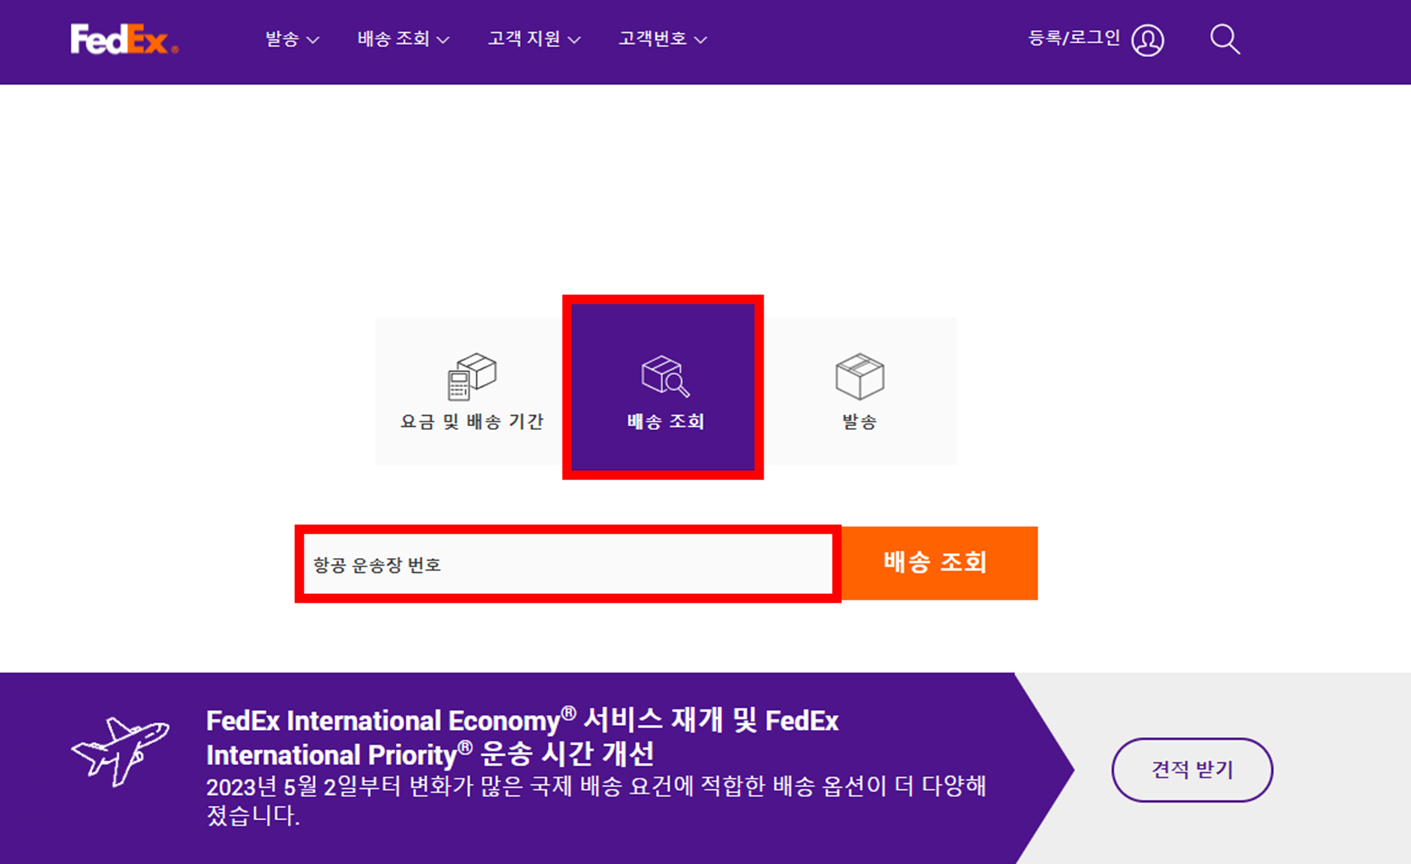1411x864 pixels.
Task: Expand the 배송 조회 navigation dropdown
Action: click(443, 38)
